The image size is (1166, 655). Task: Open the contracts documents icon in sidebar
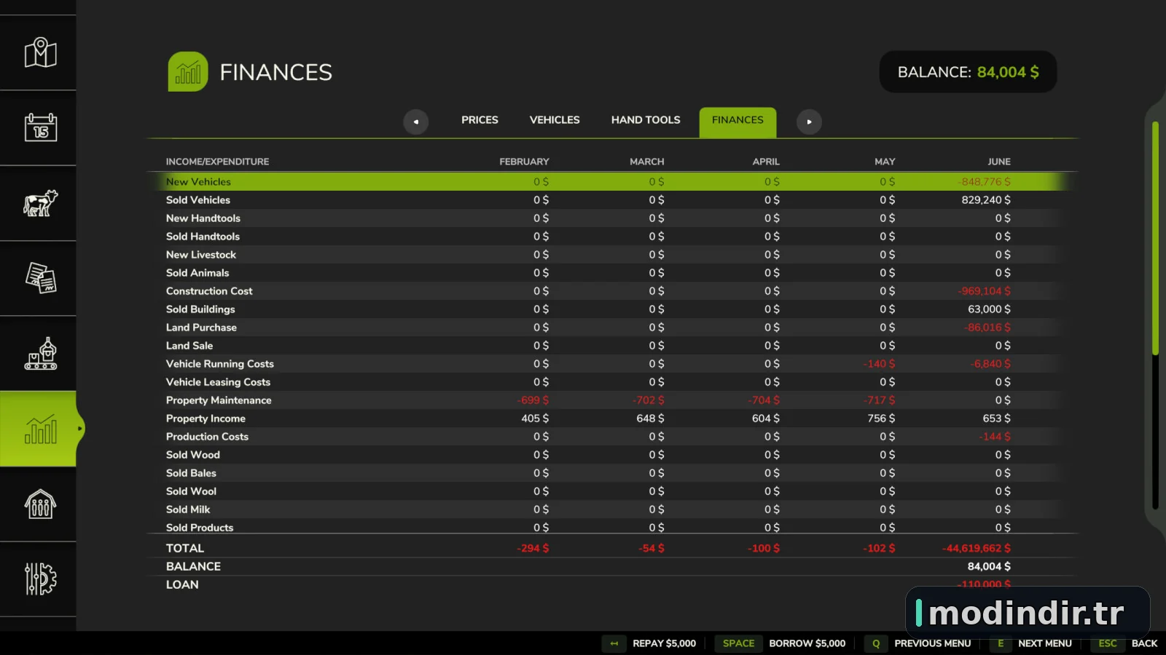coord(40,278)
